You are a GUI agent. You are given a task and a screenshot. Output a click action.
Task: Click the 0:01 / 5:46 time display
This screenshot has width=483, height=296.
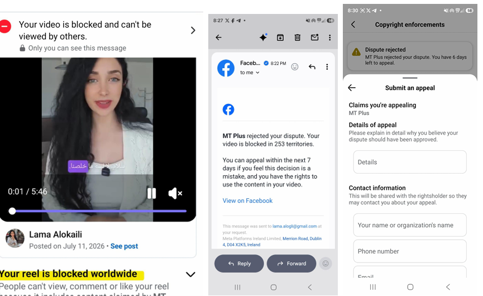(x=27, y=192)
